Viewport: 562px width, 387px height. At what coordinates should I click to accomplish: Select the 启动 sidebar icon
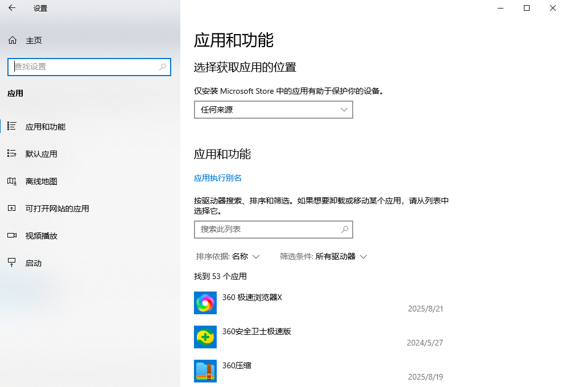point(12,263)
